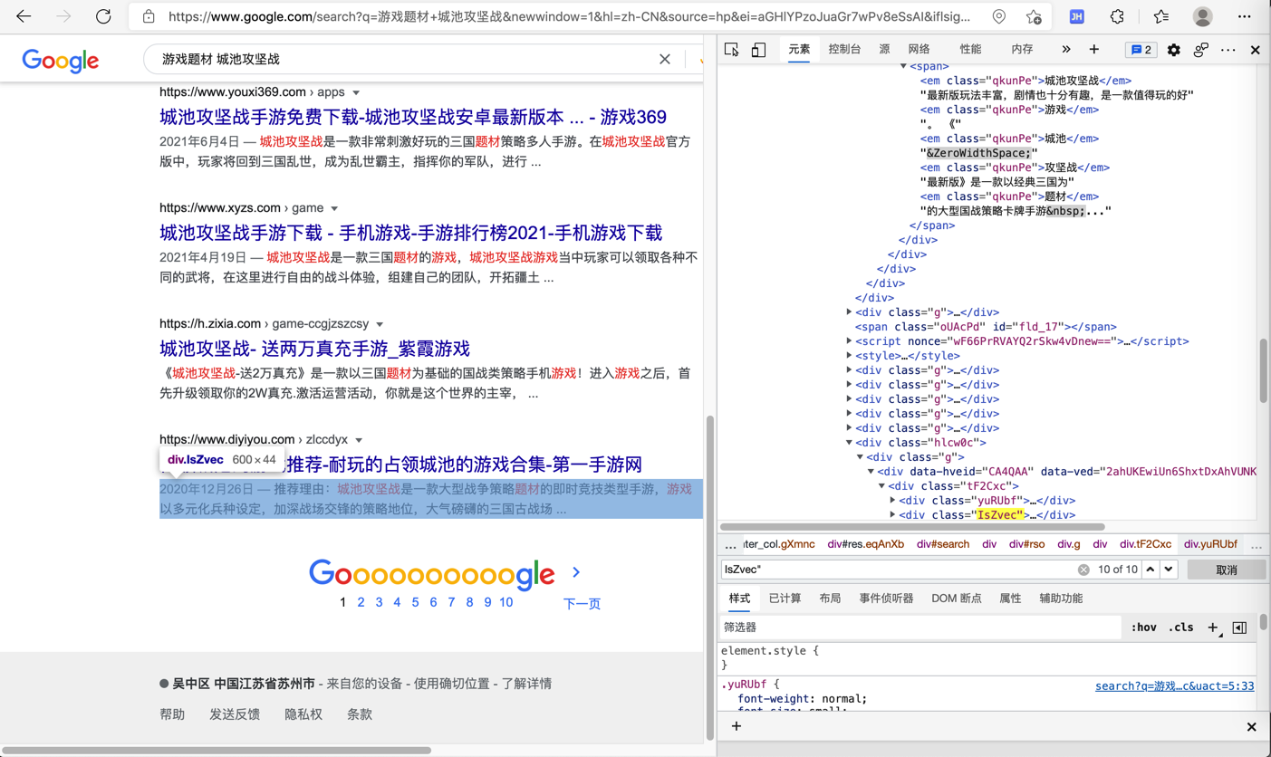1271x757 pixels.
Task: Toggle device emulation in DevTools
Action: tap(758, 50)
